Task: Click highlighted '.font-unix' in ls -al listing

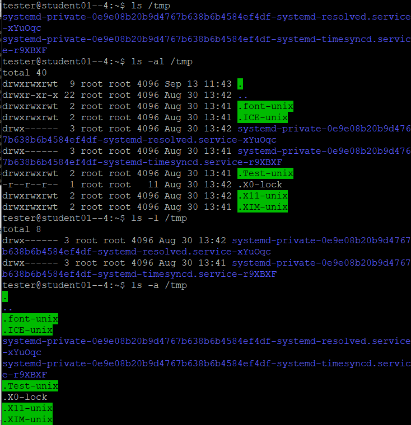Action: point(265,106)
